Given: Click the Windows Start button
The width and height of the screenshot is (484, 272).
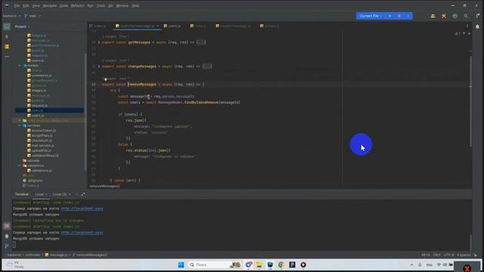Looking at the screenshot, I should click(x=181, y=265).
